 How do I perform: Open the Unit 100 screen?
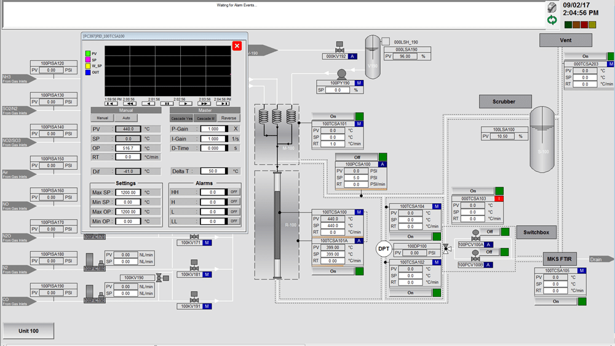[29, 331]
